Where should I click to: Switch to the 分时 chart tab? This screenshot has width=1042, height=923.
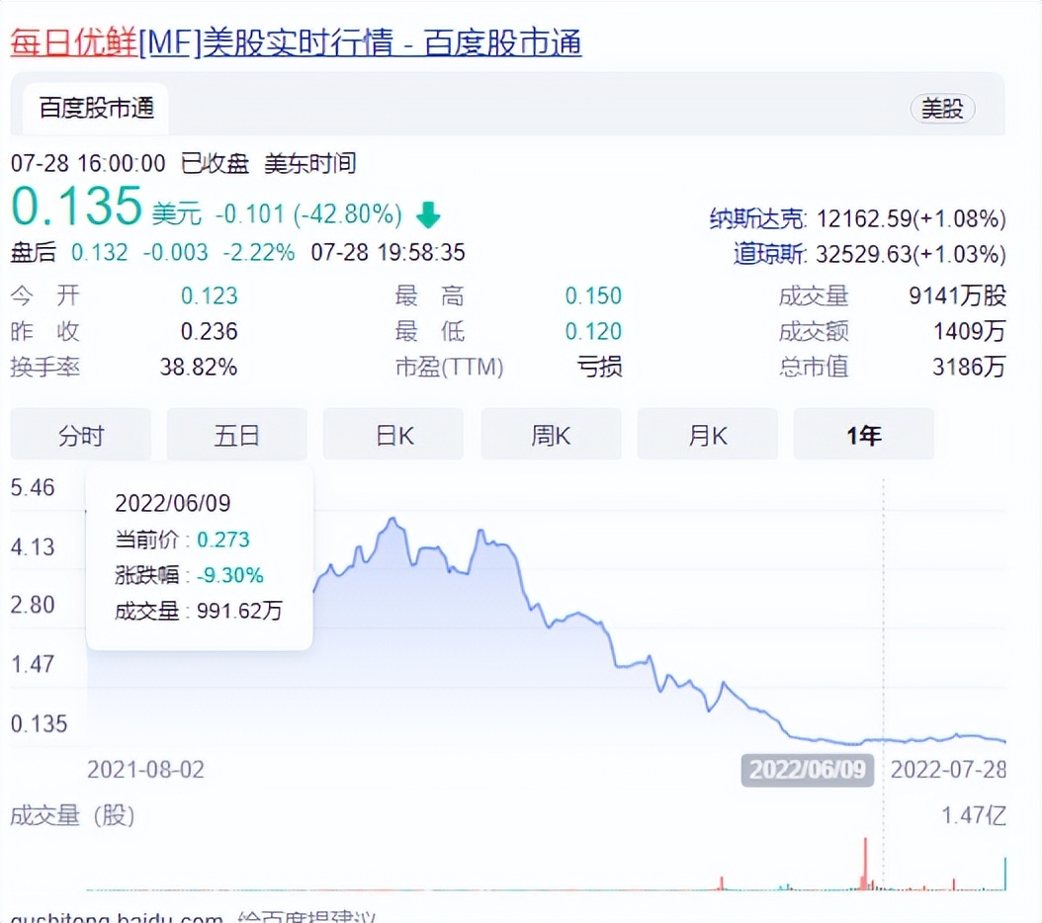[80, 434]
